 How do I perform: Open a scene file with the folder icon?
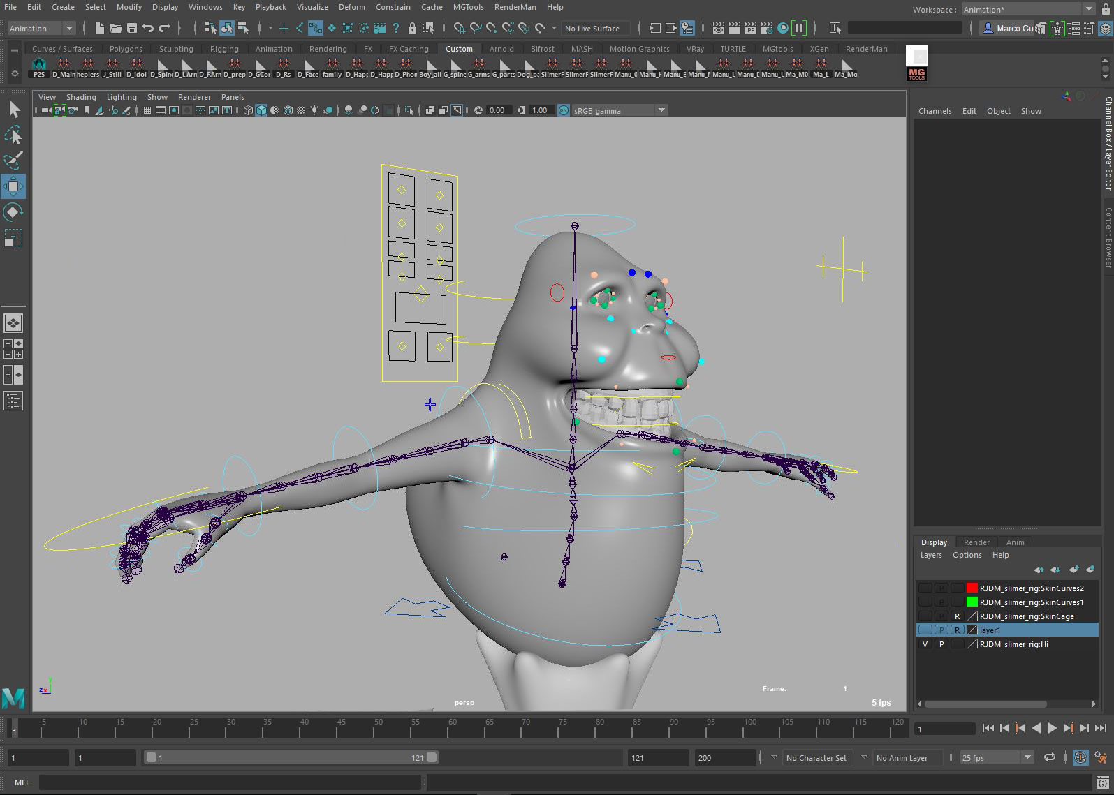(x=115, y=28)
